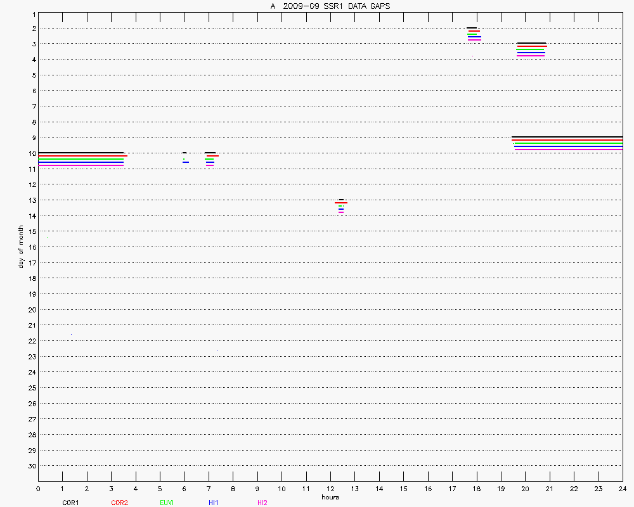Click the black COR1 gap bar starting day 10 at hour 0
634x507 pixels.
(81, 153)
